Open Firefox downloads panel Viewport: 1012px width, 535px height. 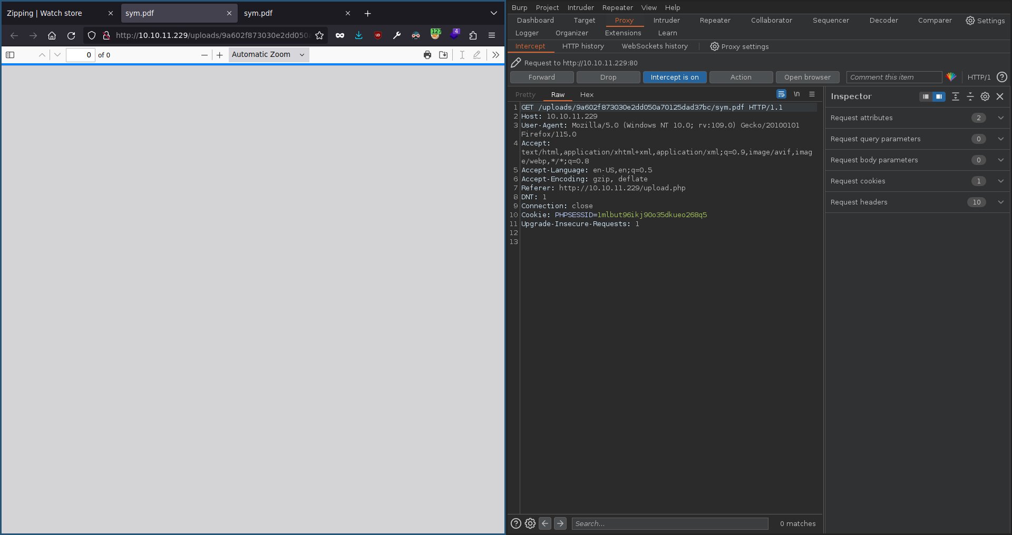pos(359,35)
